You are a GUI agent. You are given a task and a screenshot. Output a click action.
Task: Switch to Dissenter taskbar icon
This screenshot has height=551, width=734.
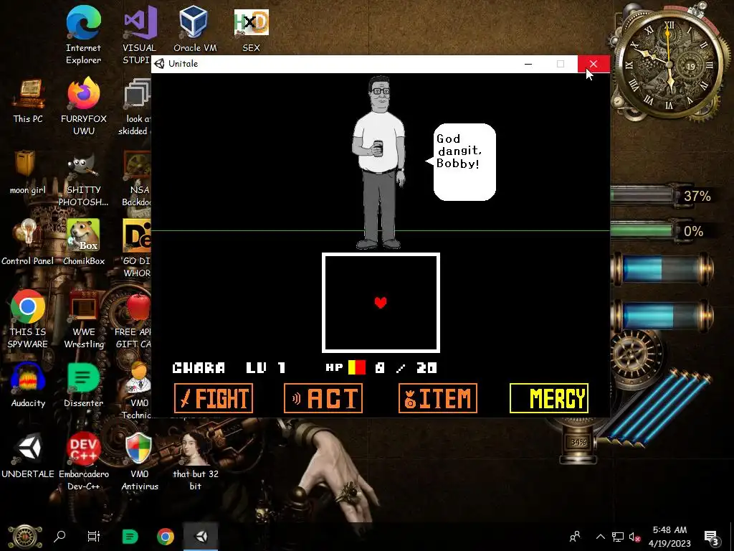pos(130,537)
